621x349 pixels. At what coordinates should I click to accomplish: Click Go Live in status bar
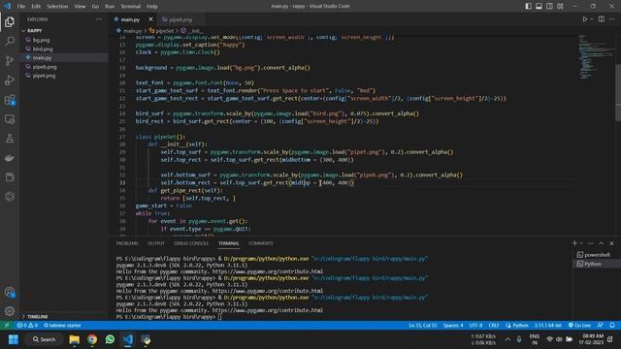coord(580,326)
